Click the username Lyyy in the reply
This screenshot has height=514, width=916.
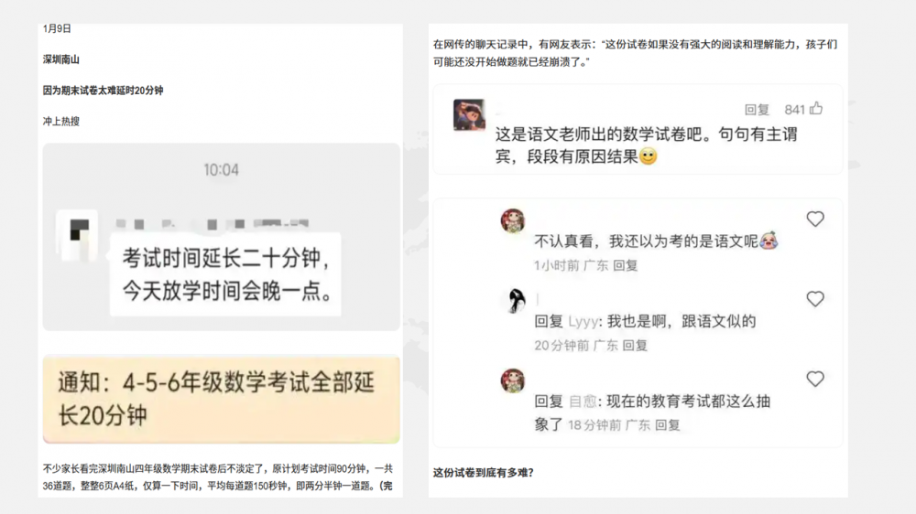click(583, 321)
